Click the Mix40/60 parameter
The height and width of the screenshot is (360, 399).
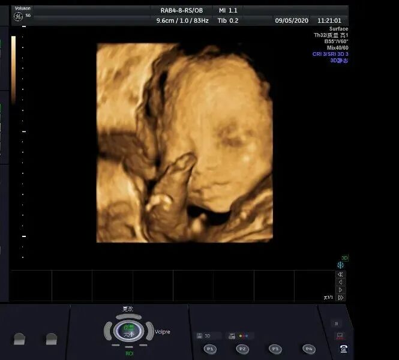click(337, 47)
